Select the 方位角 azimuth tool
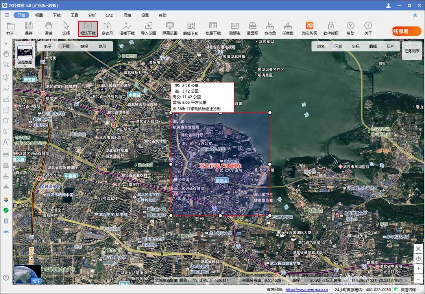Image resolution: width=425 pixels, height=294 pixels. (270, 28)
